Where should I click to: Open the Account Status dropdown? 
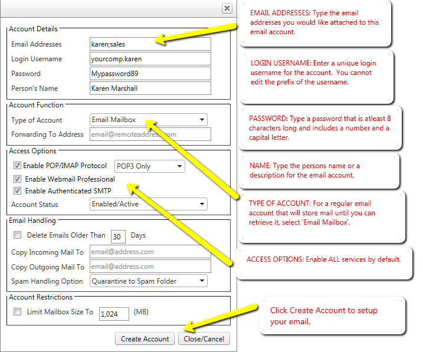[148, 205]
